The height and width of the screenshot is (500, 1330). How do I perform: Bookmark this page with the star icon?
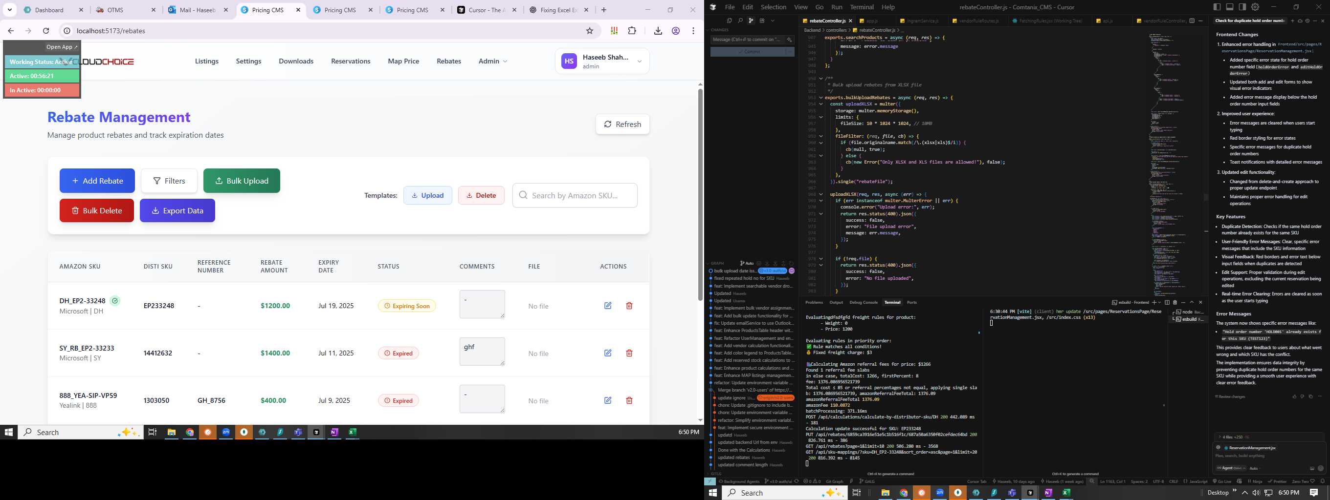(590, 31)
